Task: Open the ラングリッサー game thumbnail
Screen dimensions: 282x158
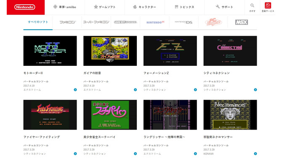Action: (170, 115)
